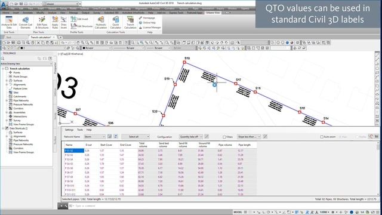382x215 pixels.
Task: Edit the Quantity take off configuration icon
Action: click(x=207, y=137)
